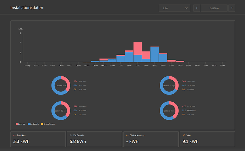Go to next day with right chevron
The image size is (245, 151).
point(232,8)
